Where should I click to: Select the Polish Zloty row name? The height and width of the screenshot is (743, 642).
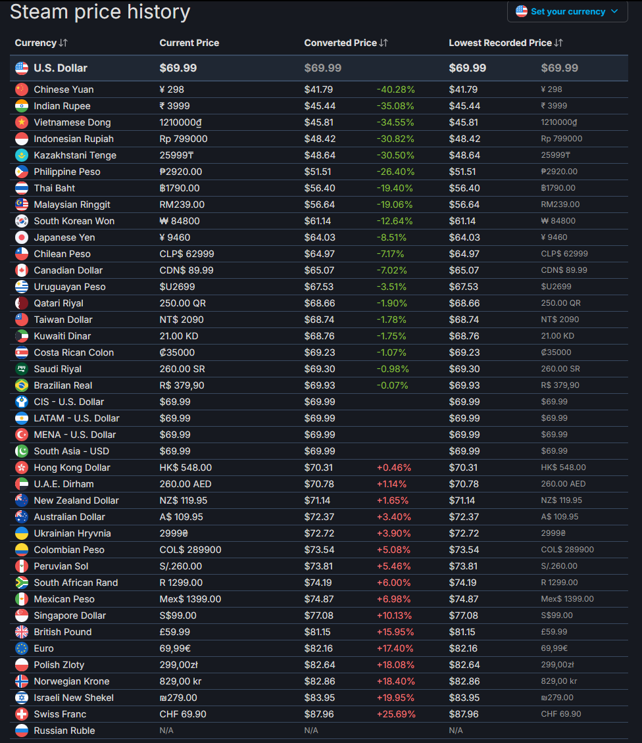pos(59,664)
